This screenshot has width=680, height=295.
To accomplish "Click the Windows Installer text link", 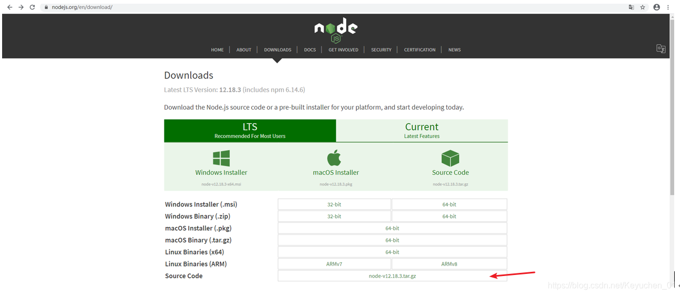I will coord(221,172).
